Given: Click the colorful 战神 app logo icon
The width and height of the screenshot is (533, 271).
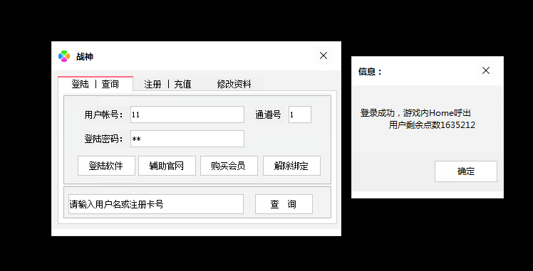Looking at the screenshot, I should 64,56.
